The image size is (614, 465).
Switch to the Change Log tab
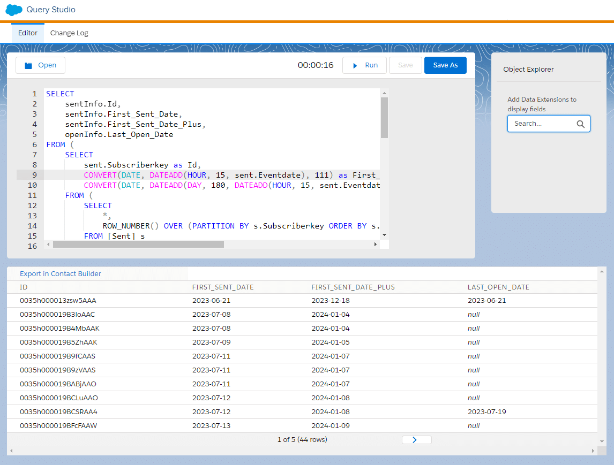pos(69,33)
